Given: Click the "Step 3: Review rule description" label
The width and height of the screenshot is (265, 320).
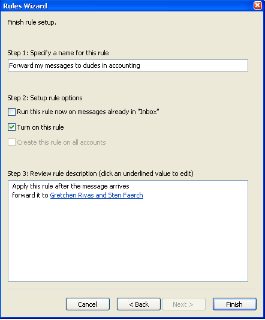Looking at the screenshot, I should 100,174.
